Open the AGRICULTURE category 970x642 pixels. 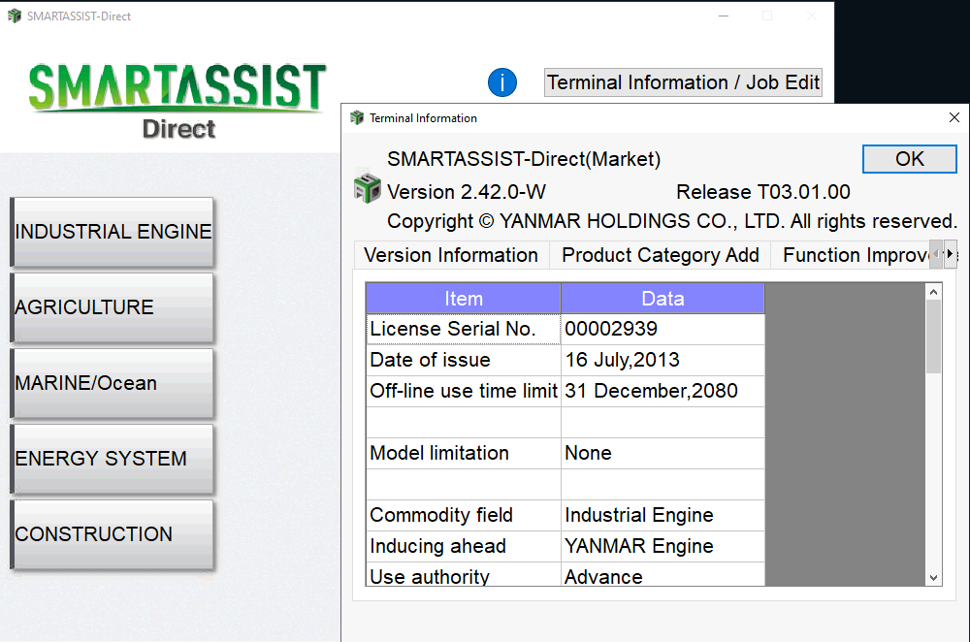tap(113, 307)
